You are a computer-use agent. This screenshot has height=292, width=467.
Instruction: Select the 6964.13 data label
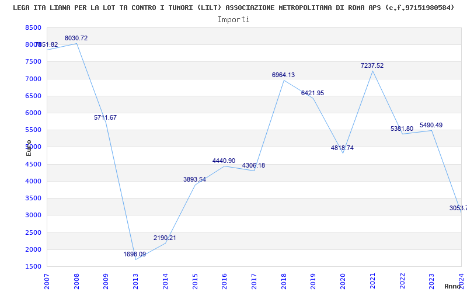point(283,75)
